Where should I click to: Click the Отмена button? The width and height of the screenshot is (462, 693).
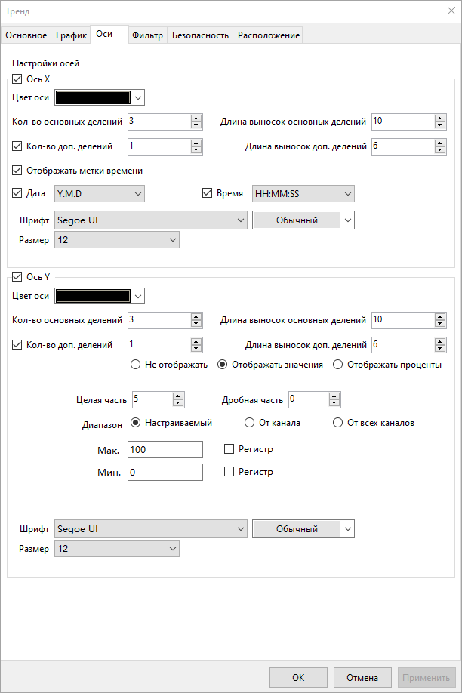click(x=362, y=678)
